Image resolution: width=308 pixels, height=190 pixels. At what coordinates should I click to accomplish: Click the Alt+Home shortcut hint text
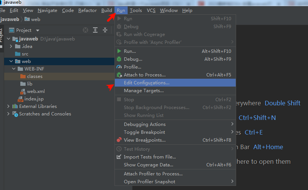268,147
